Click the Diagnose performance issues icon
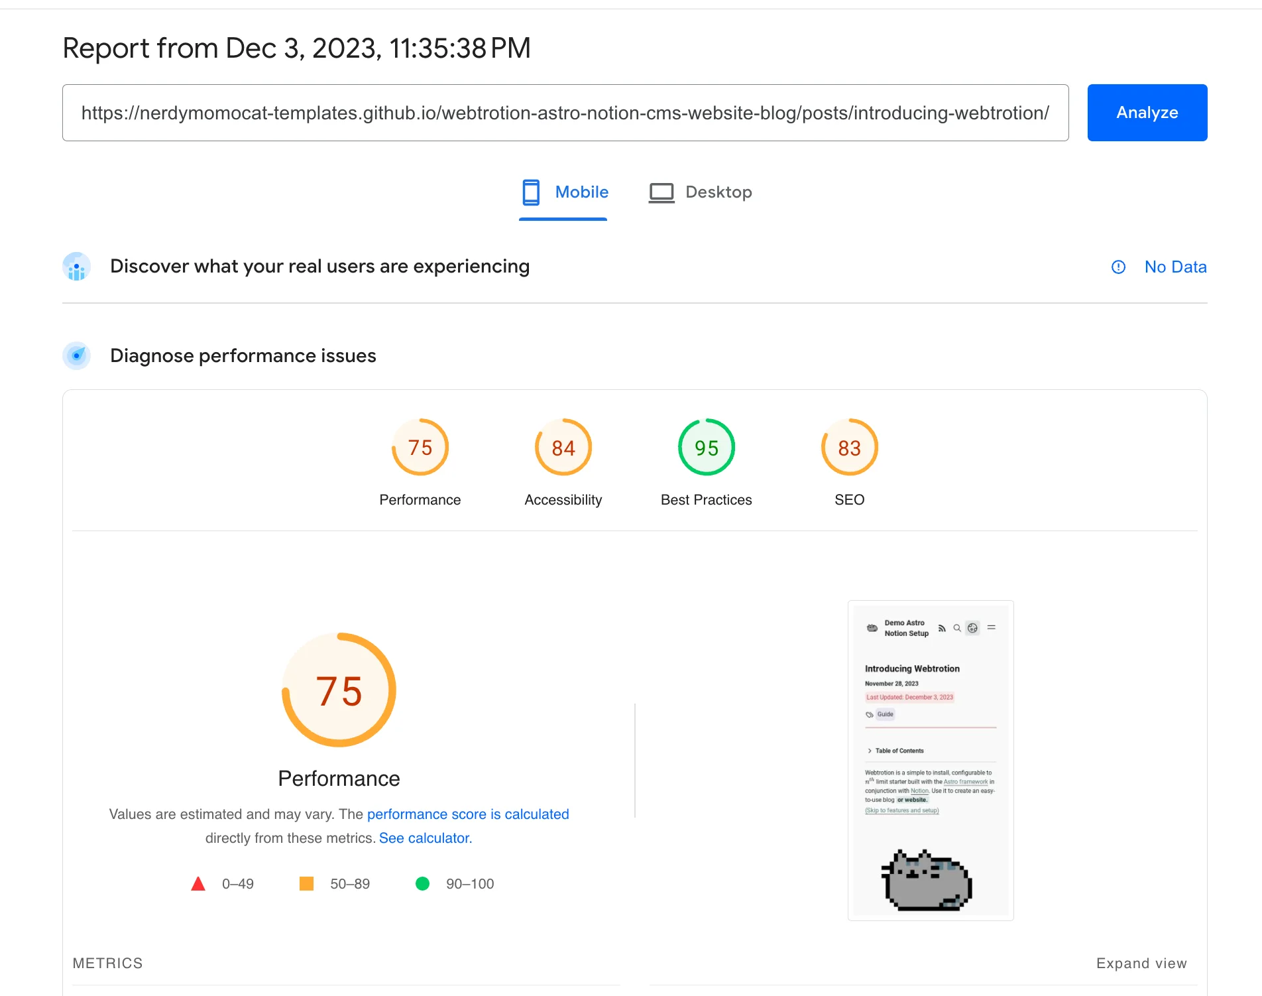 click(77, 356)
